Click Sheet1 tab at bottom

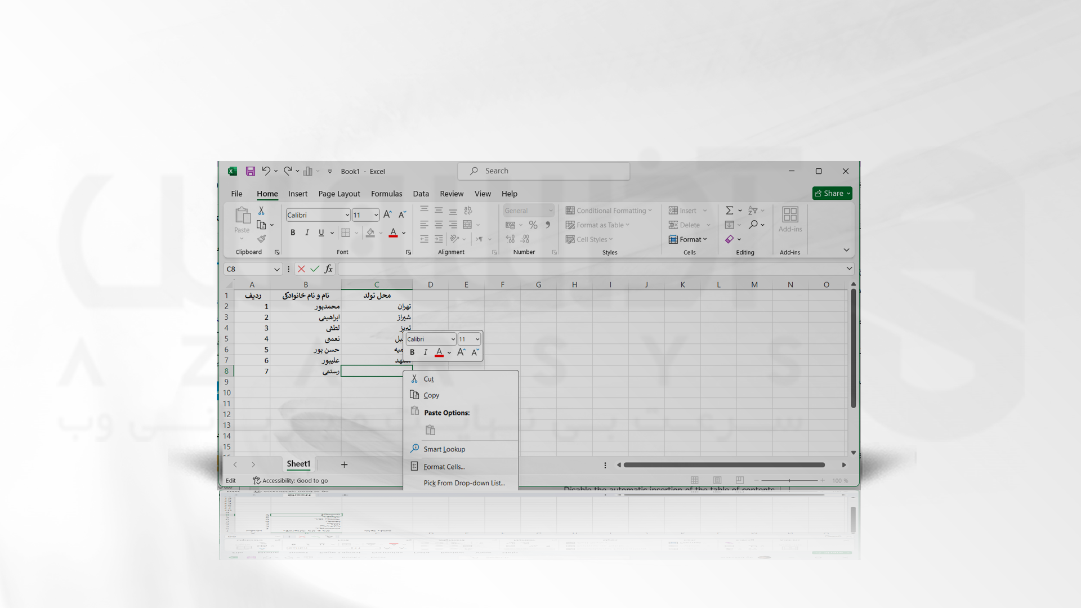pos(298,464)
